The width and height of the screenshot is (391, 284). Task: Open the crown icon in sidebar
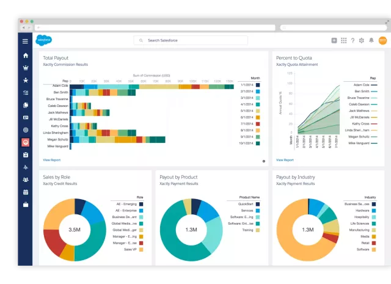tap(25, 68)
